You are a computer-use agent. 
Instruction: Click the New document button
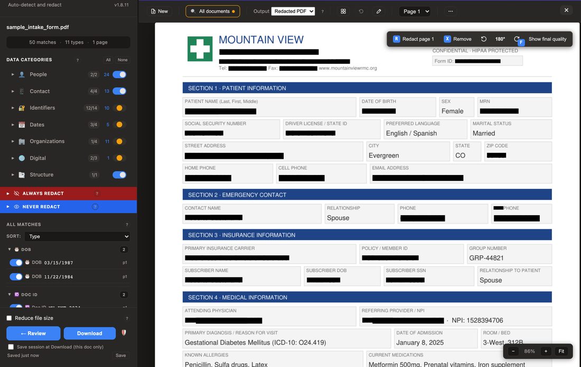[x=160, y=12]
